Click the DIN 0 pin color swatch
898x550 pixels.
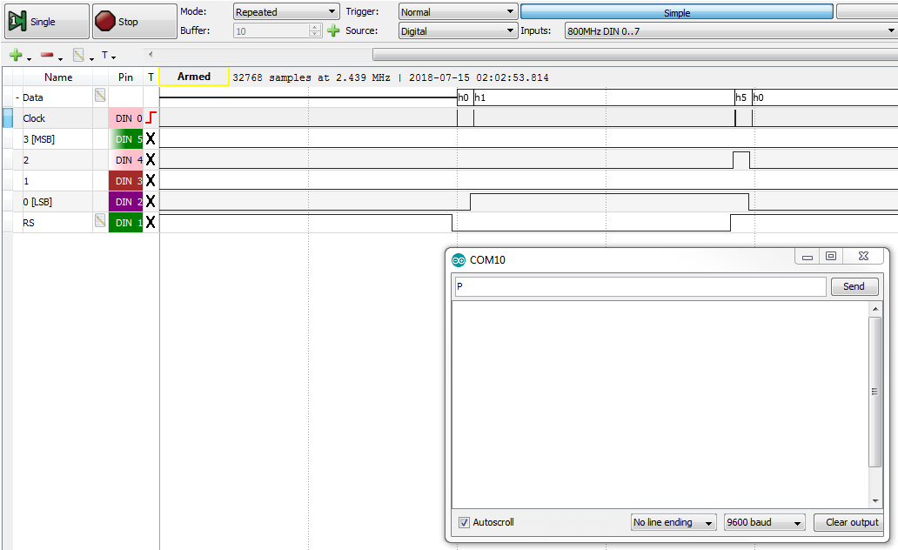coord(125,118)
